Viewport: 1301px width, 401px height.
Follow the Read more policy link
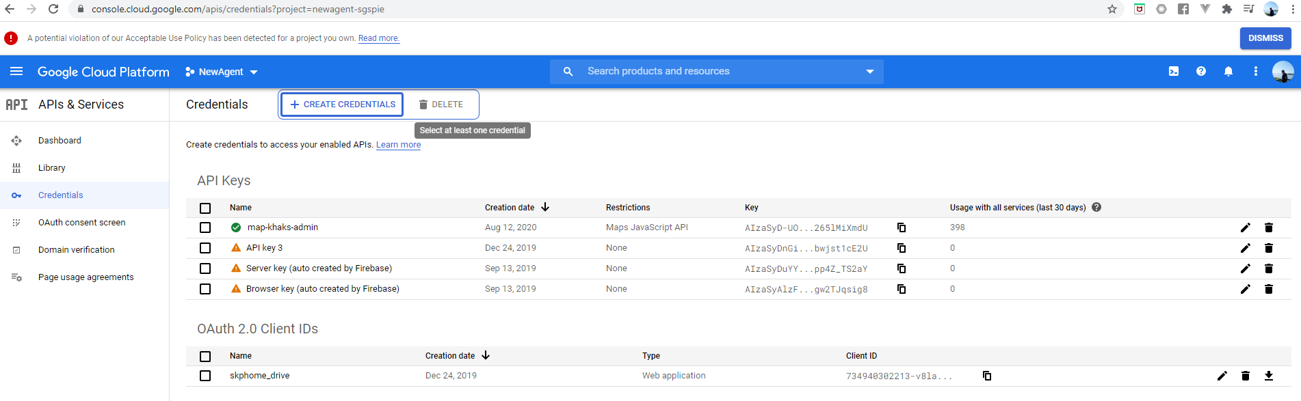[379, 38]
